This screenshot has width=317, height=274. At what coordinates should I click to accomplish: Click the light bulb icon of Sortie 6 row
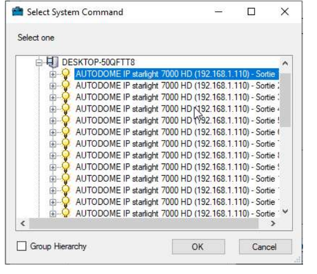[66, 132]
